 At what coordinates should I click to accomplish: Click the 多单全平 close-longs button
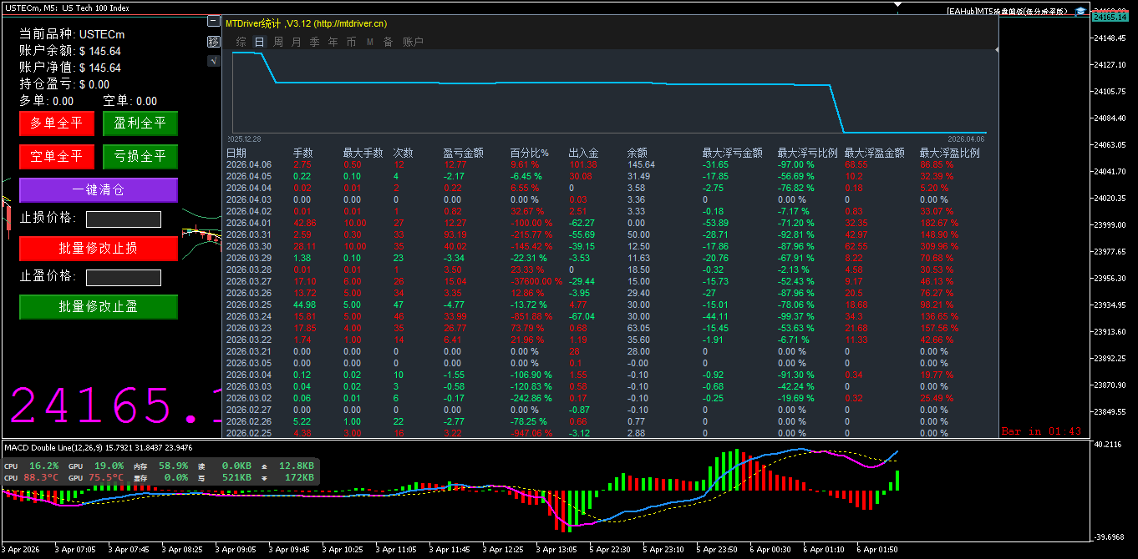pyautogui.click(x=57, y=123)
